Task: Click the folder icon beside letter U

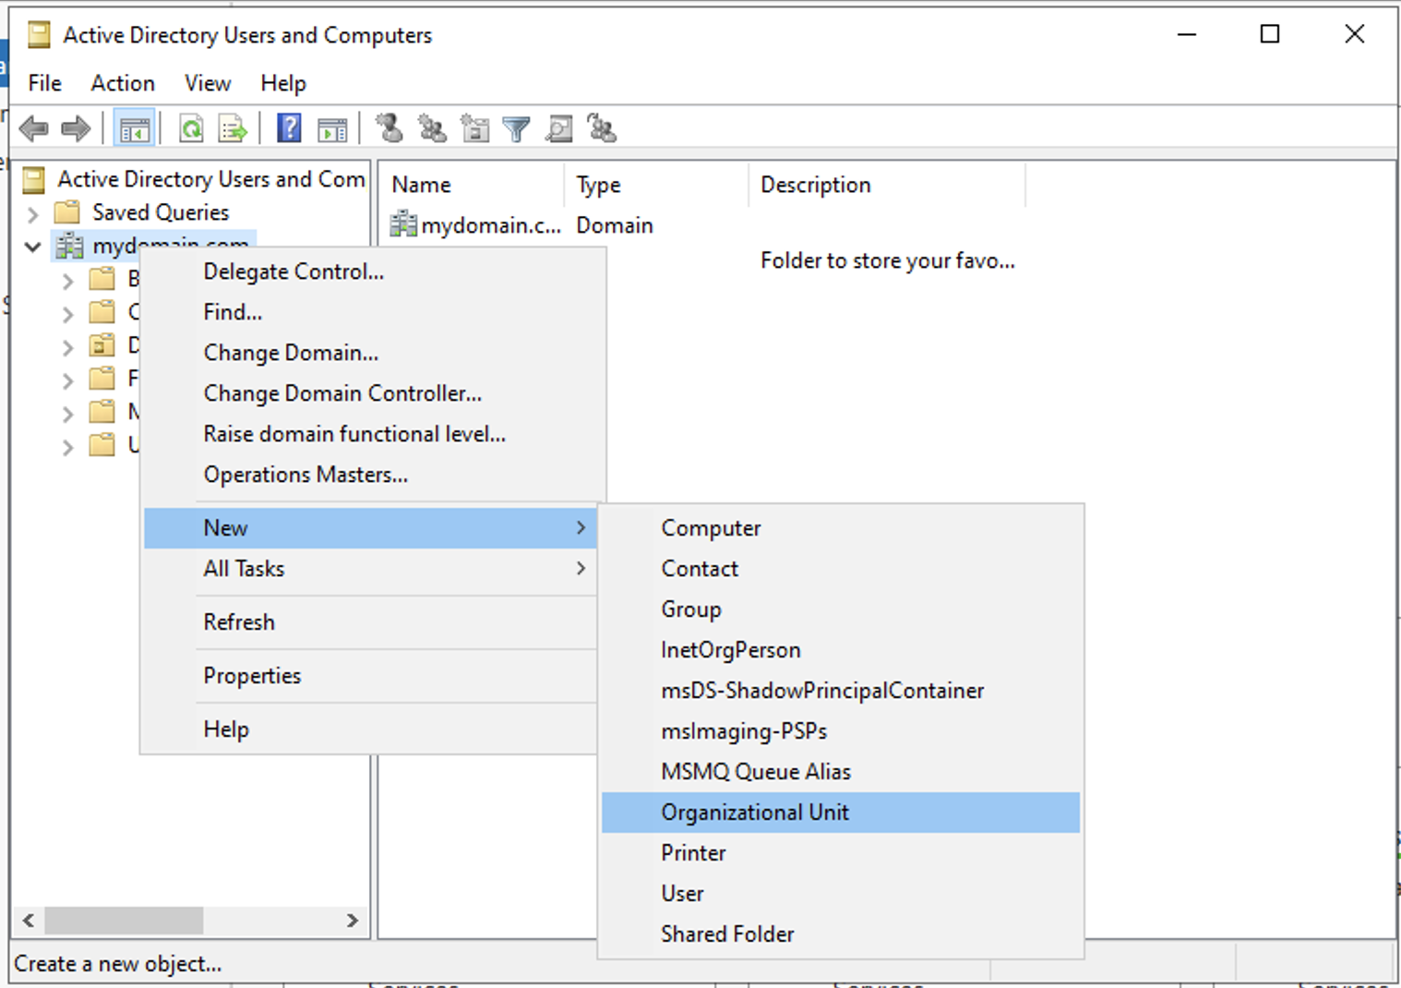Action: [102, 445]
